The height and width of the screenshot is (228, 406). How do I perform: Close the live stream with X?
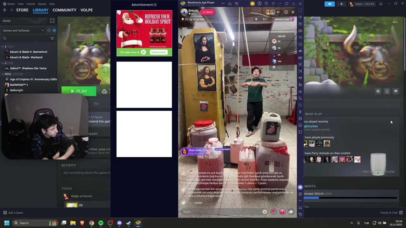click(x=293, y=12)
